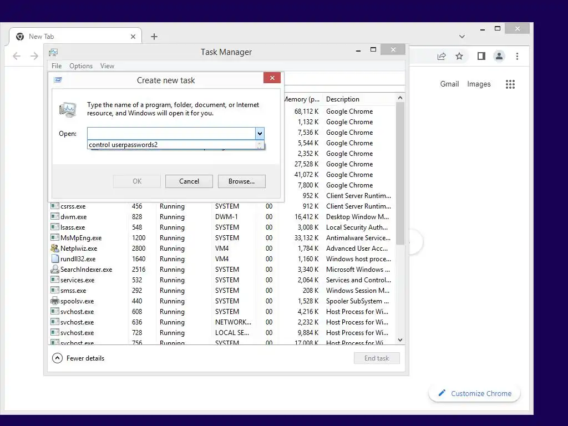Select the New Tab browser tab

coord(75,37)
